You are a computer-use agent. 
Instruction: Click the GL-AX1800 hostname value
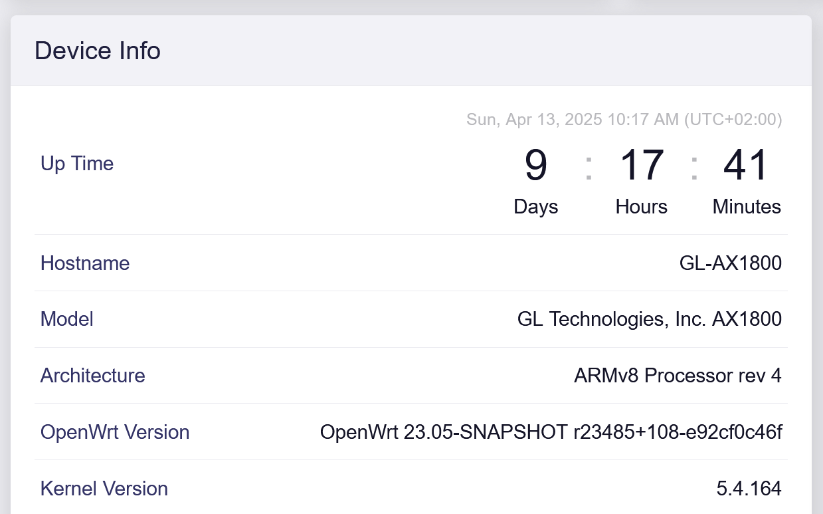(x=730, y=263)
